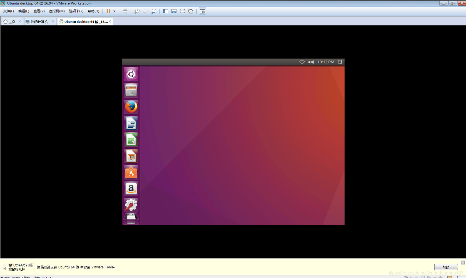Open the session gear menu

coord(340,62)
